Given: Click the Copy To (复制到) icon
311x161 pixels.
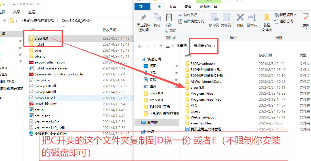Looking at the screenshot, I should pyautogui.click(x=226, y=17).
